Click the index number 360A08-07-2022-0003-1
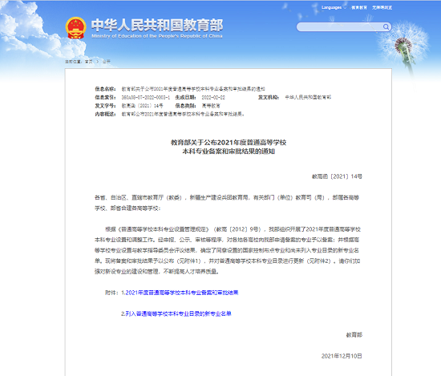 146,97
